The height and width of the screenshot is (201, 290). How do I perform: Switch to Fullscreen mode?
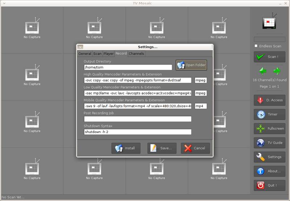269,129
